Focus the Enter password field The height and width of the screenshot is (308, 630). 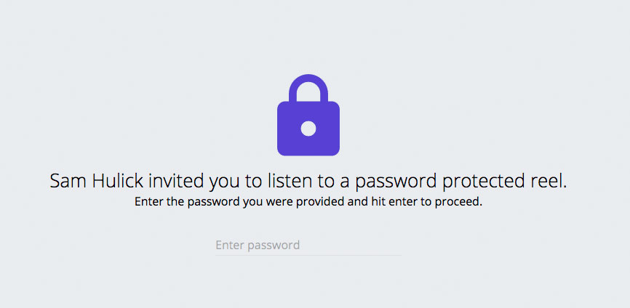(308, 245)
